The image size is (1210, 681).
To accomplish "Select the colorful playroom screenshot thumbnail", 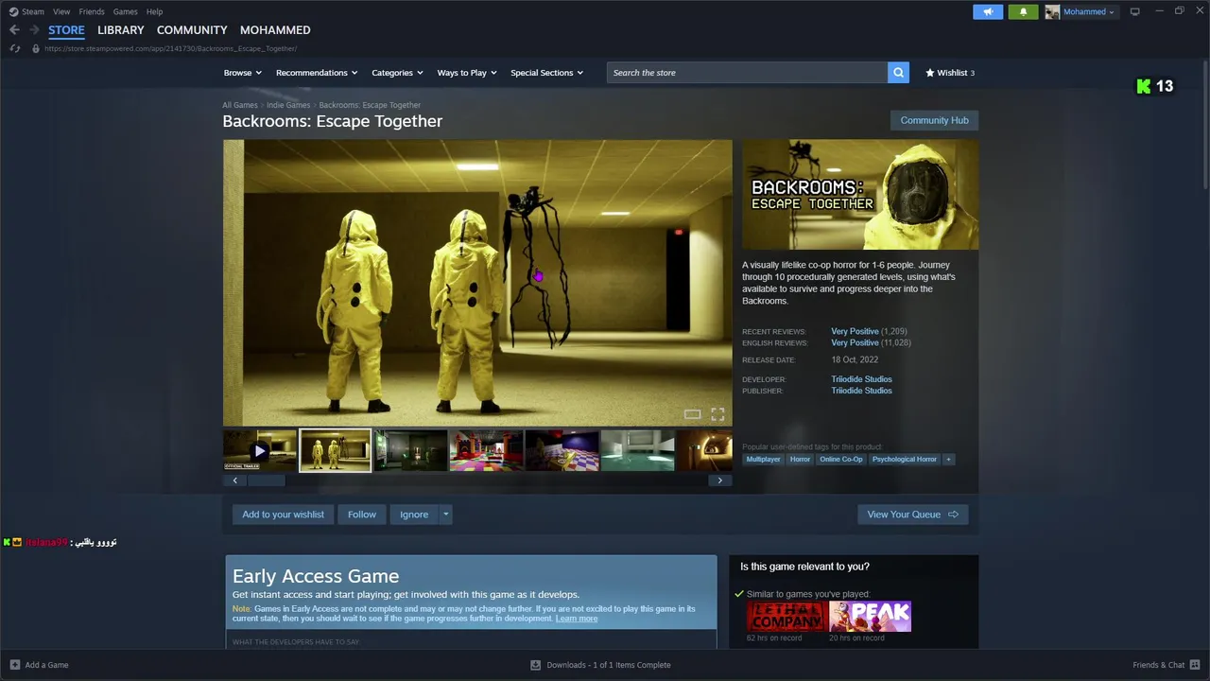I will (x=487, y=451).
